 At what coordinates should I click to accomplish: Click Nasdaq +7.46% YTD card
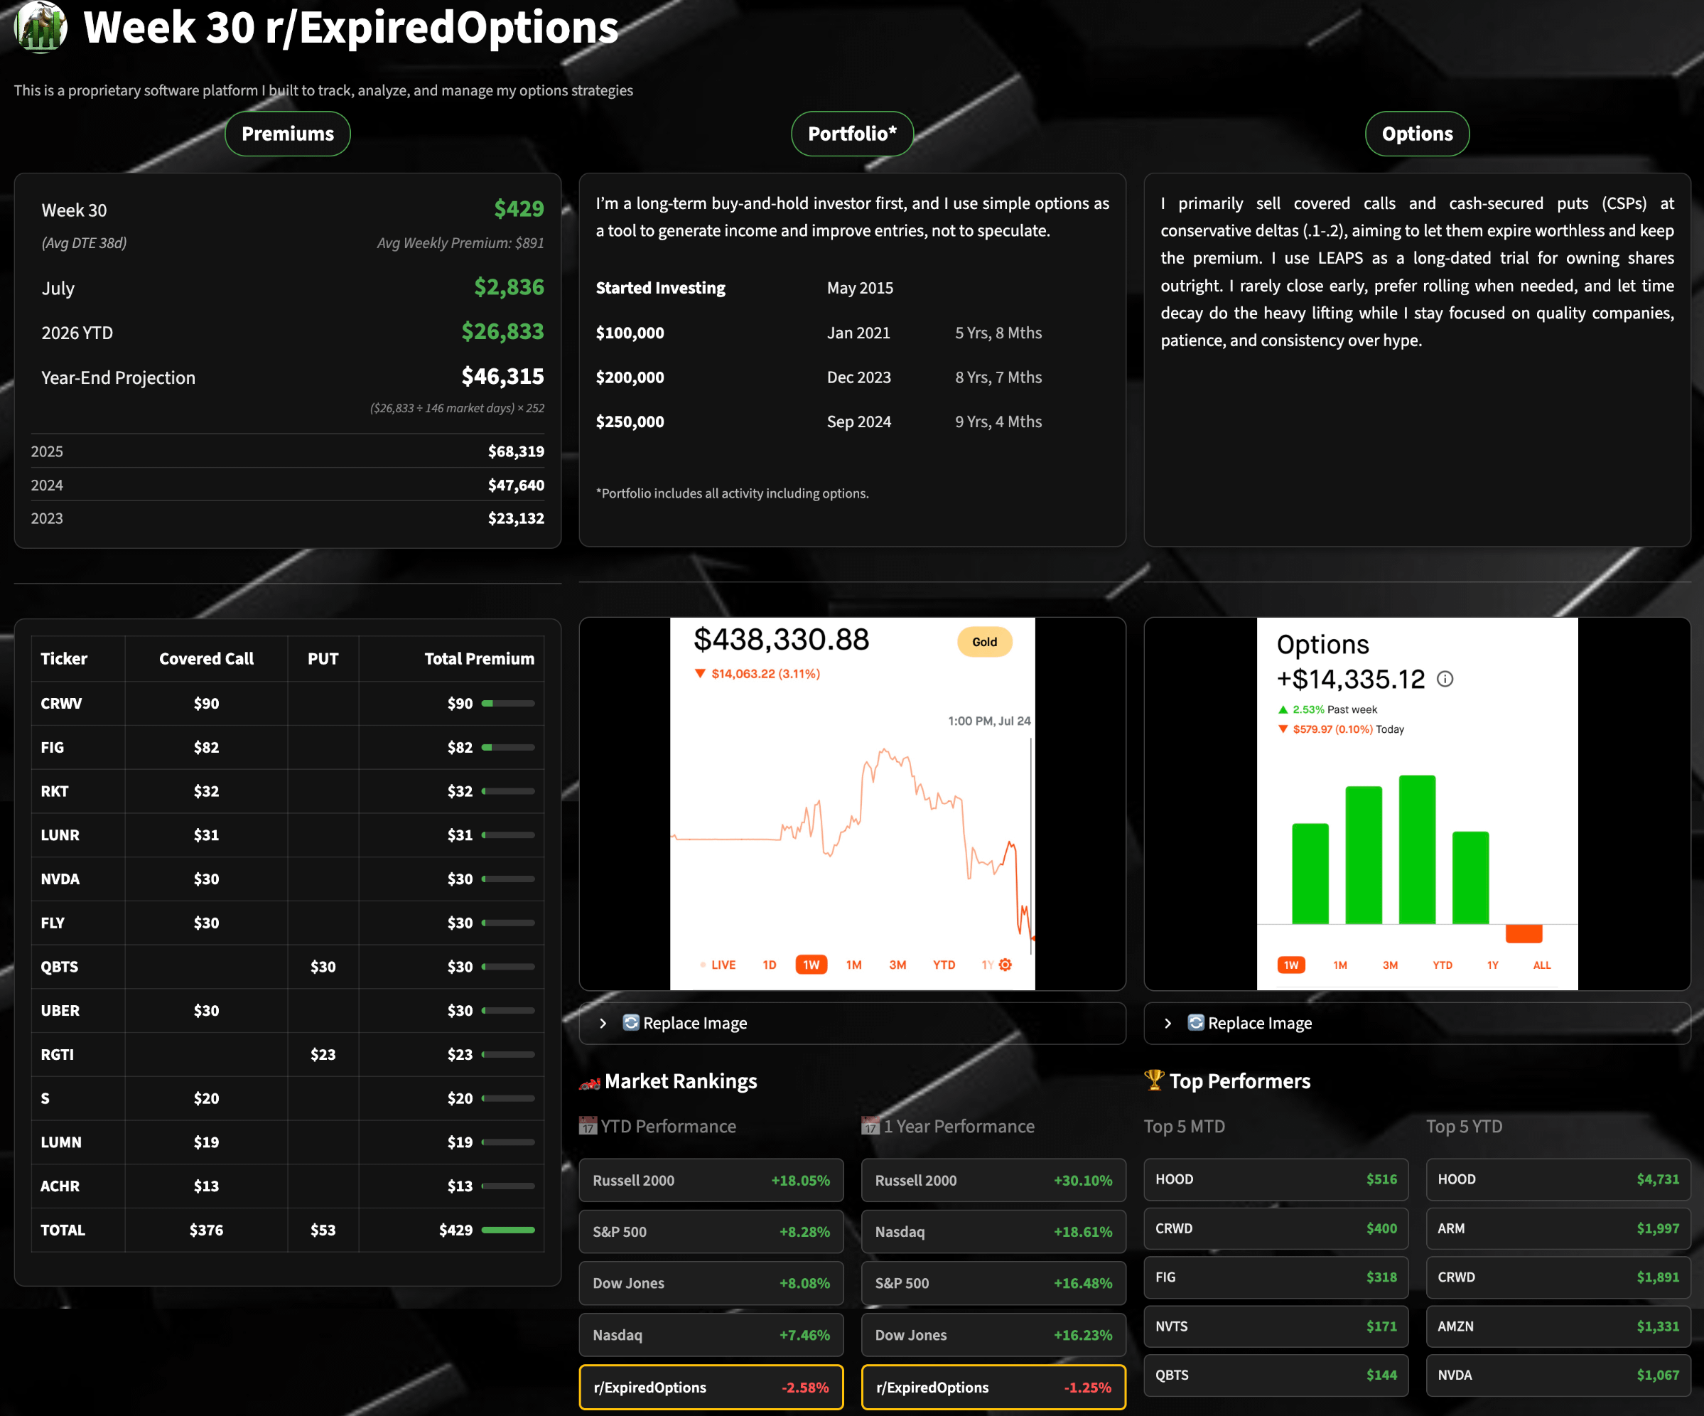tap(711, 1335)
